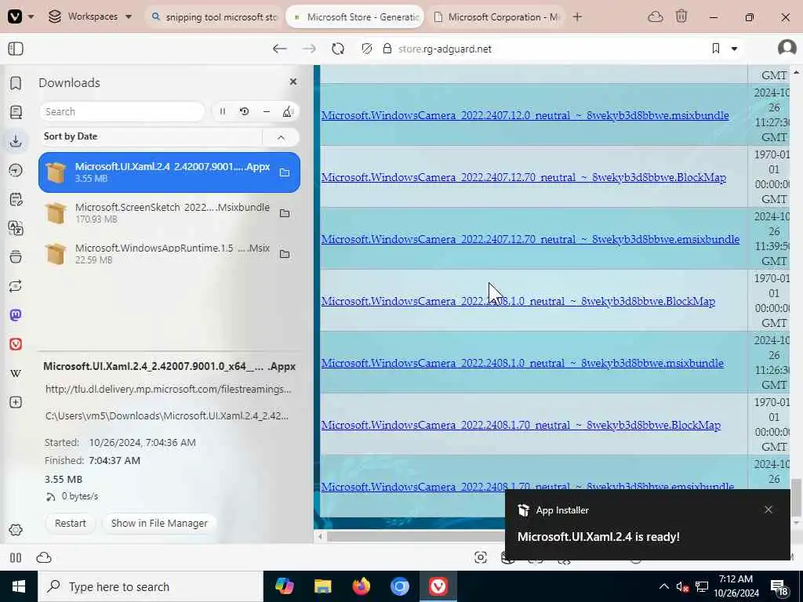Open folder for Microsoft.ScreenSketch download
The image size is (803, 602).
[285, 213]
